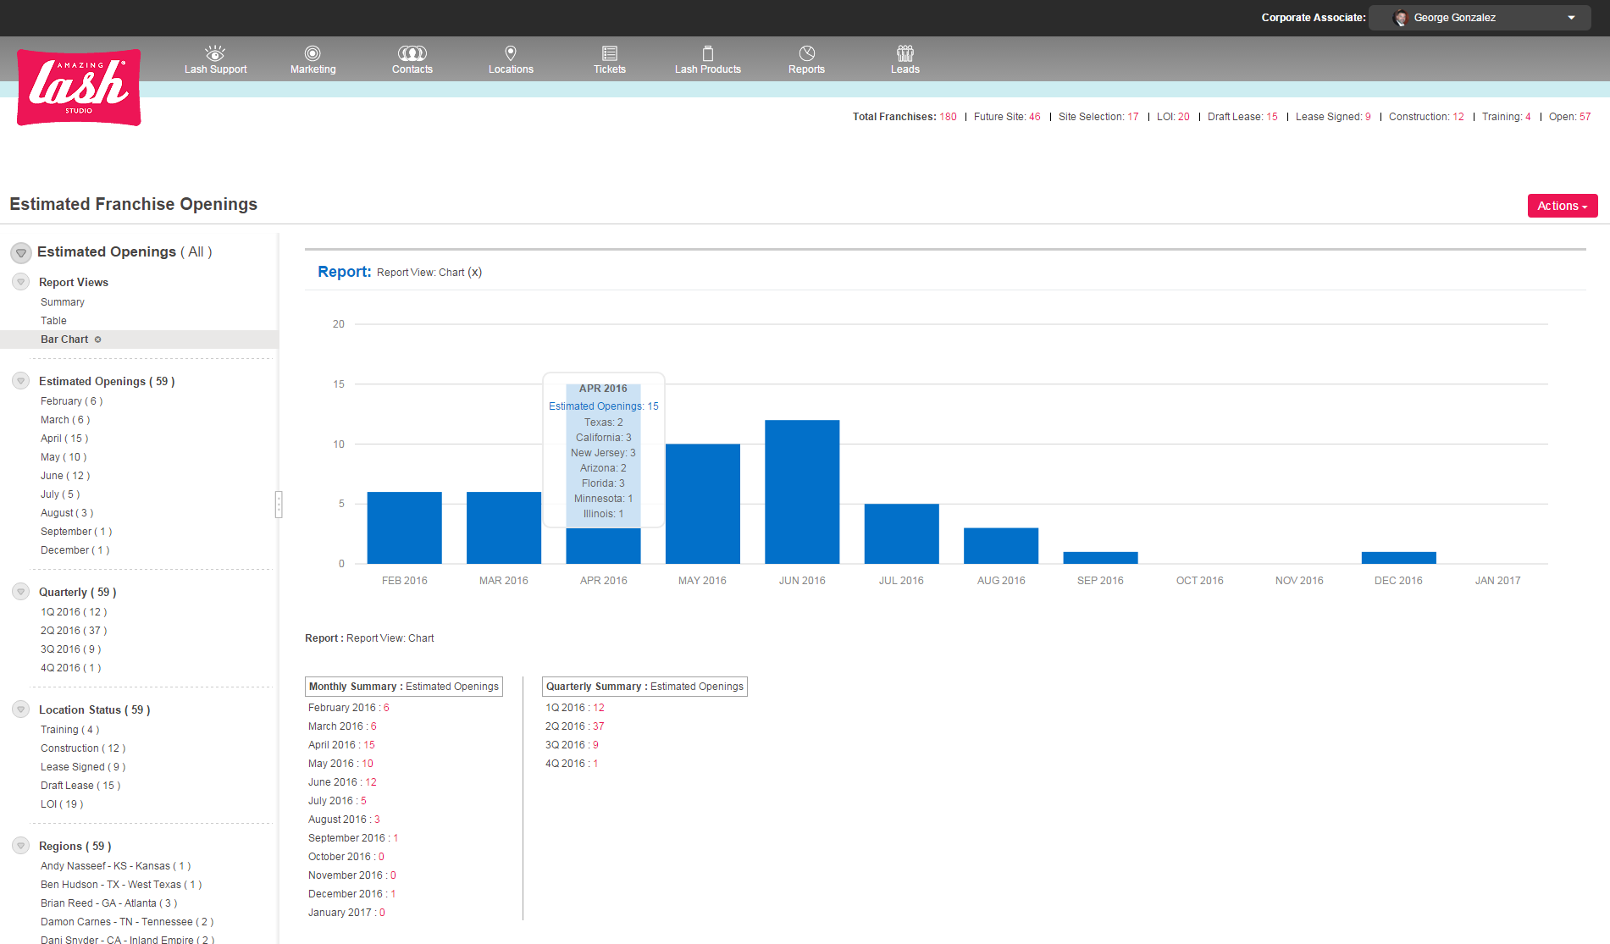Filter by May (10) openings
Viewport: 1610px width, 944px height.
[64, 457]
